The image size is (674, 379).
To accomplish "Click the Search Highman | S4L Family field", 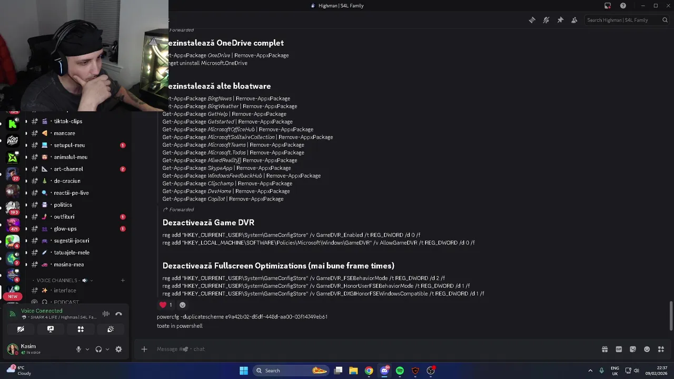I will pos(627,20).
